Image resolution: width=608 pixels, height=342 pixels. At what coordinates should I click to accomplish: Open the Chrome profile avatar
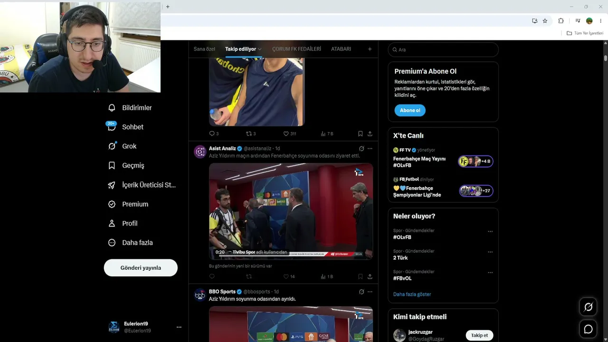click(589, 21)
